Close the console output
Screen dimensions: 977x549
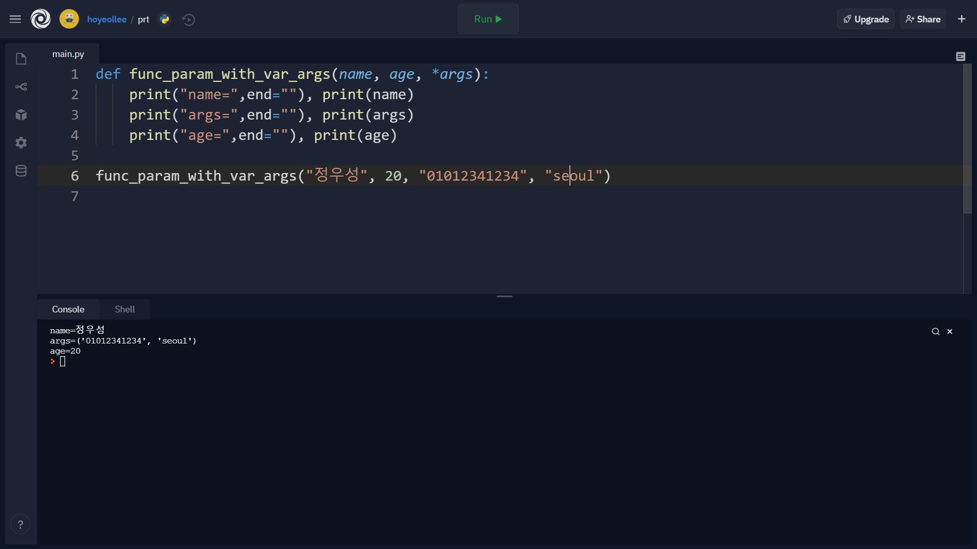click(x=950, y=331)
